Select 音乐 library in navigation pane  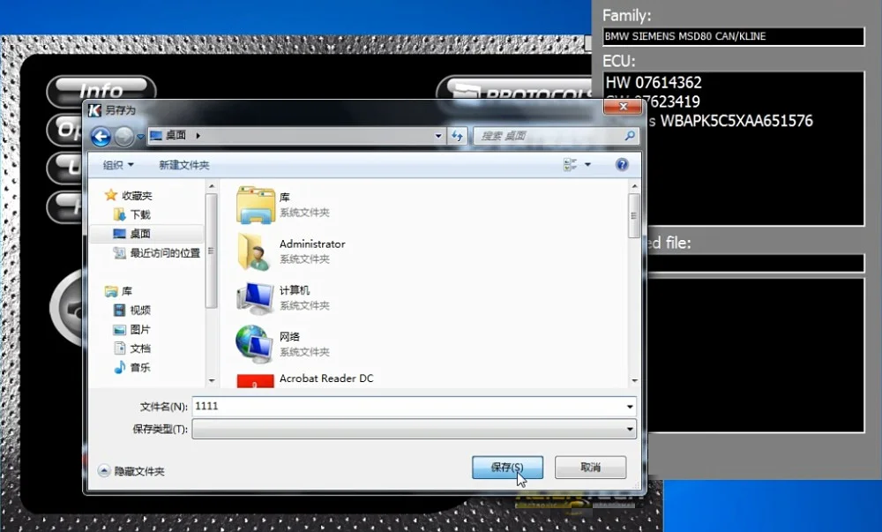[131, 367]
